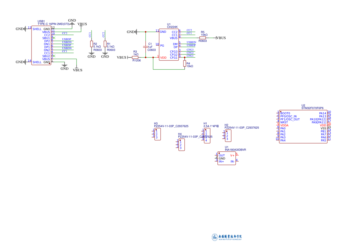Click the GND symbol left of C1
Image resolution: width=351 pixels, height=249 pixels.
pos(132,32)
